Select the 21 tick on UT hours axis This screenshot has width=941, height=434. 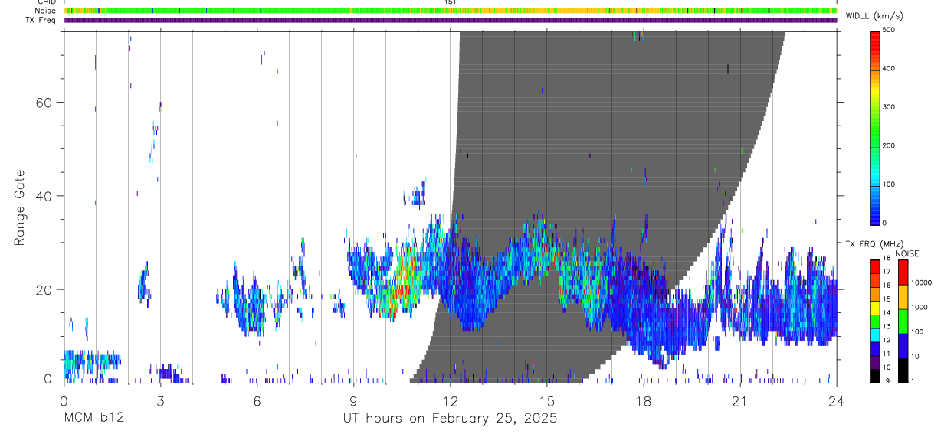coord(739,400)
